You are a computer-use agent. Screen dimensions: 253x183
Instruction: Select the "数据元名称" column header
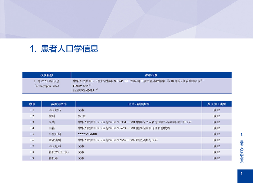pyautogui.click(x=59, y=104)
